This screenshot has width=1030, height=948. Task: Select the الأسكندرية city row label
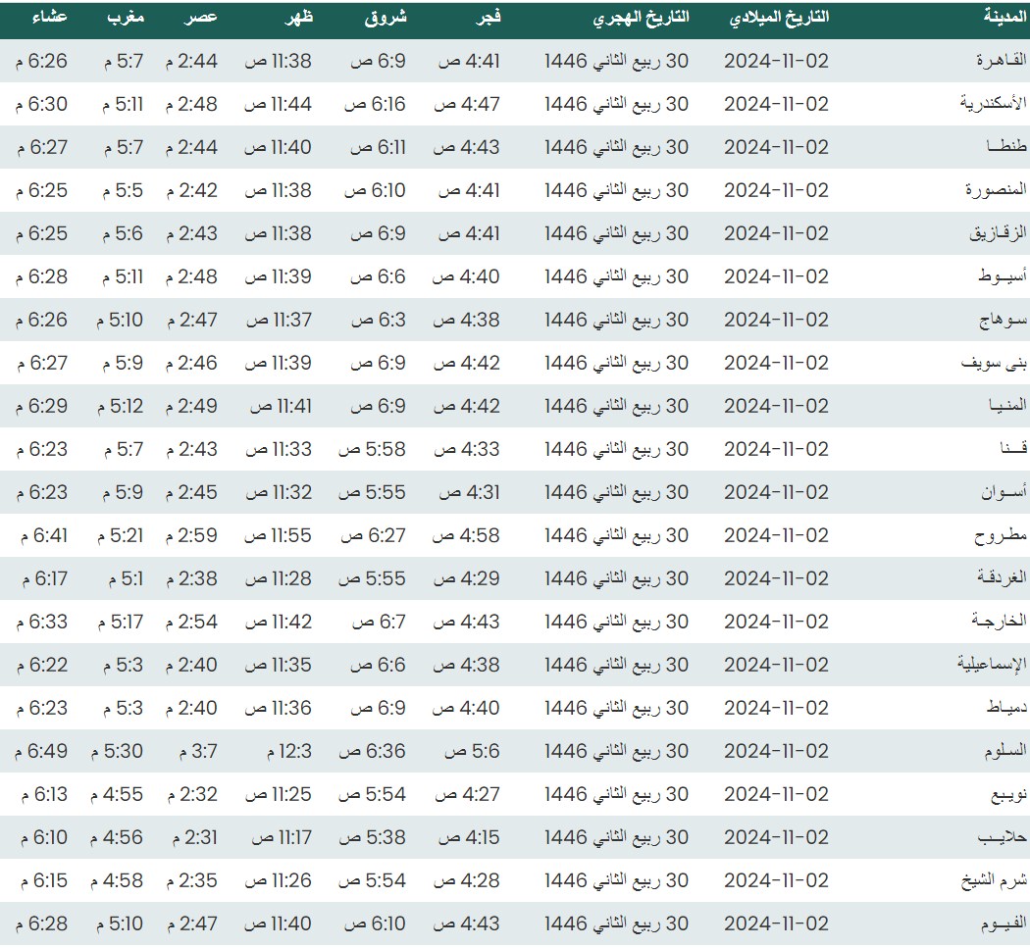pos(993,104)
